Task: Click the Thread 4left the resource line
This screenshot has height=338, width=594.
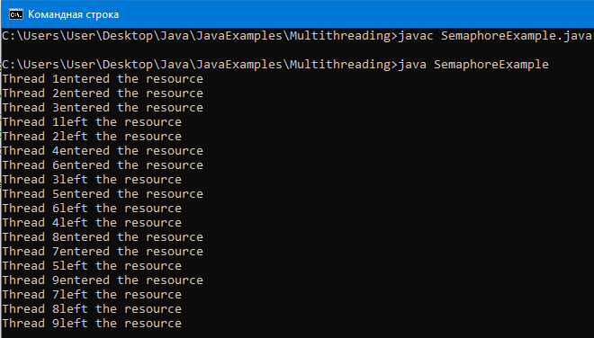Action: (92, 223)
